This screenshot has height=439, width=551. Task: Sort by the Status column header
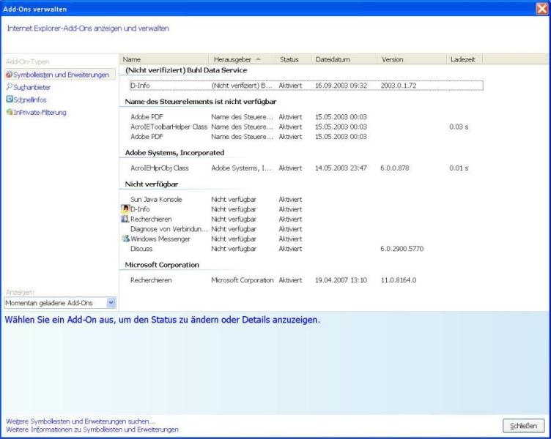[x=293, y=59]
